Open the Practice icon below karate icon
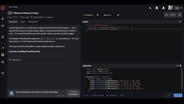The width and height of the screenshot is (184, 104). [3, 26]
